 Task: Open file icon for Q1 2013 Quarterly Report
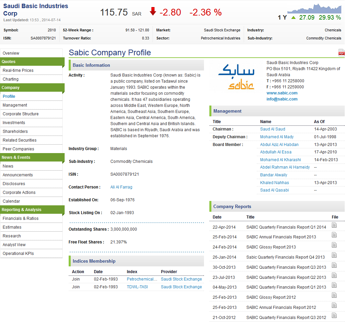pos(334,285)
